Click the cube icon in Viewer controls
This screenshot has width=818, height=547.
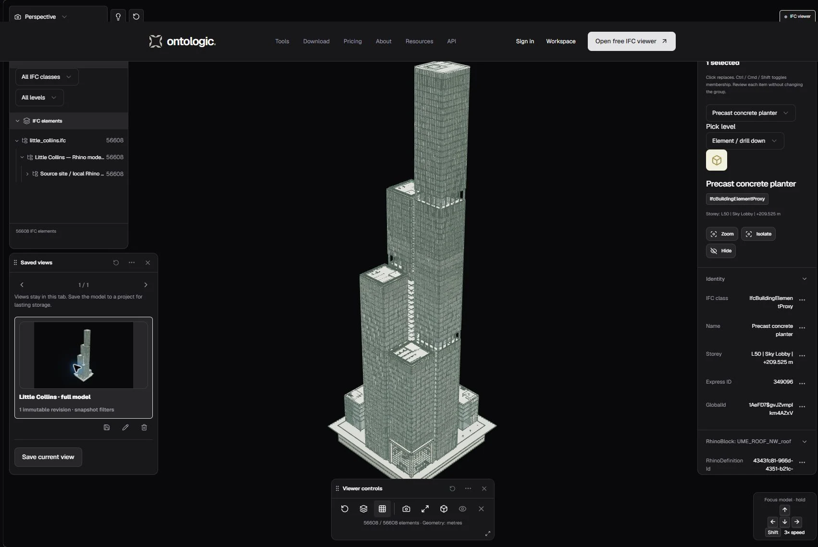pyautogui.click(x=444, y=509)
